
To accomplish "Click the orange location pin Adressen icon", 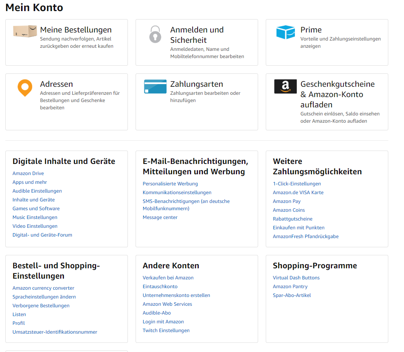I will click(x=25, y=88).
